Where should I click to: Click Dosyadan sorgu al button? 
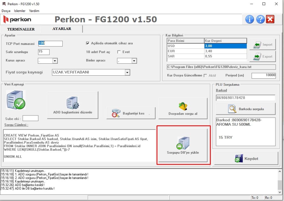183,109
